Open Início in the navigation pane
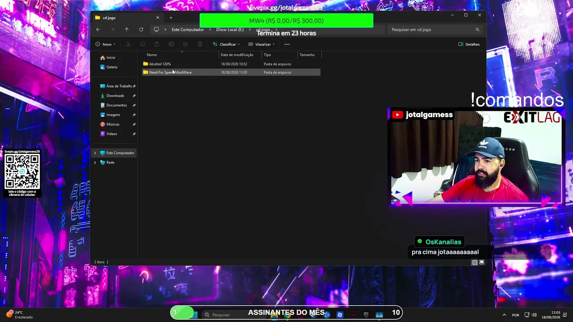The width and height of the screenshot is (573, 322). pyautogui.click(x=108, y=58)
